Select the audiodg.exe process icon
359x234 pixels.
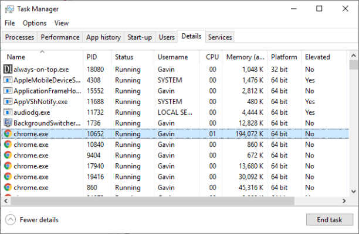[x=8, y=112]
